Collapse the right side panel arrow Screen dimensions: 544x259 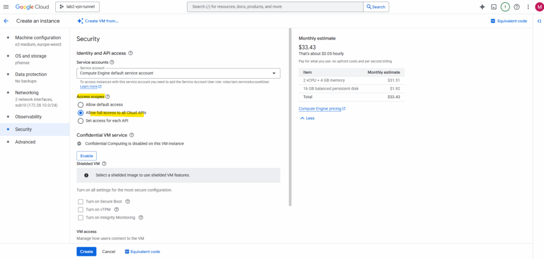tap(539, 21)
